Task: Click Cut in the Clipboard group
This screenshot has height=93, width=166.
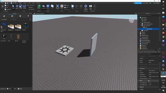Action: [x=6, y=7]
